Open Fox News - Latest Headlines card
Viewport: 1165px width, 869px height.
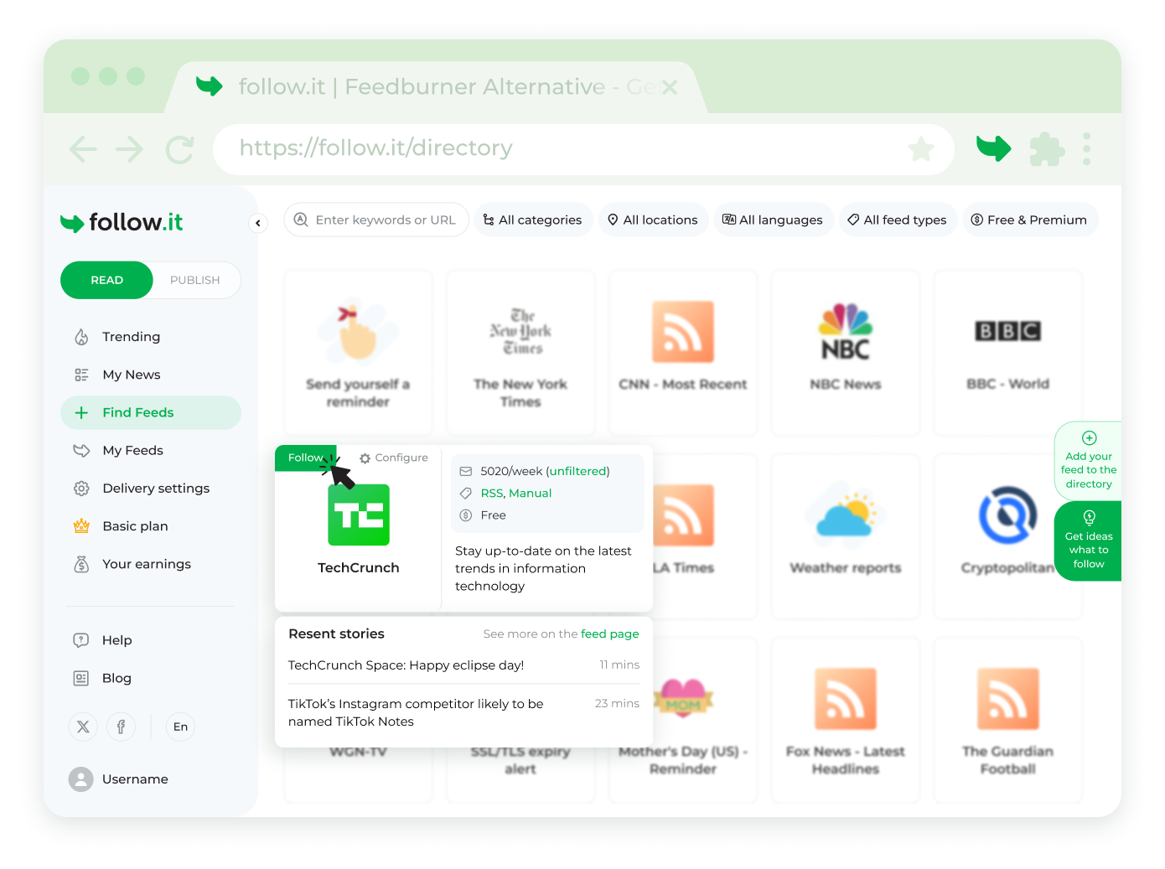coord(846,721)
